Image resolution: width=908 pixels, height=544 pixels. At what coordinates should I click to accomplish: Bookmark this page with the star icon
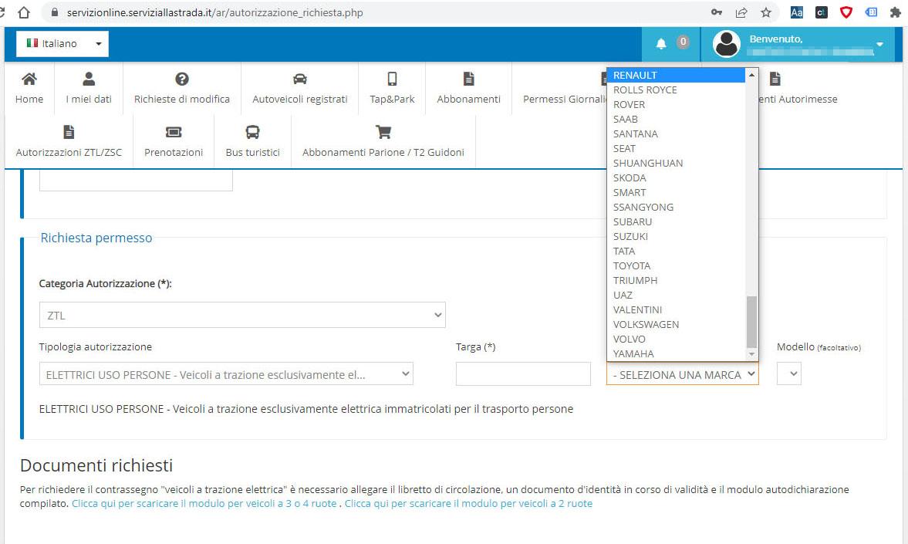click(x=765, y=12)
